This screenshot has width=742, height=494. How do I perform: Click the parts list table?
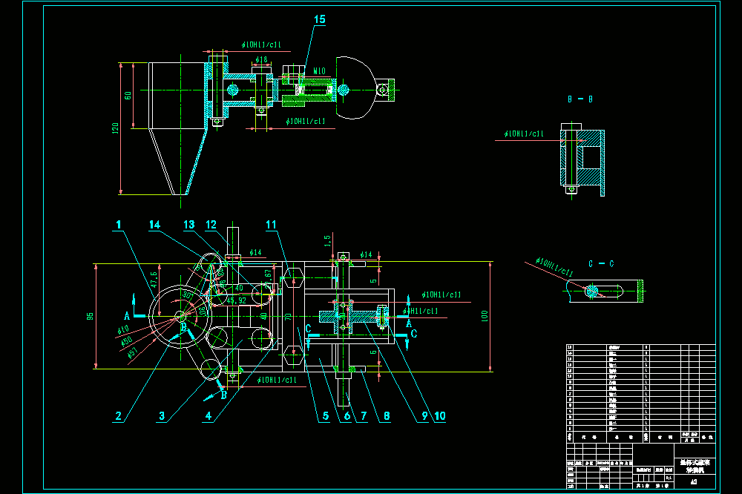(641, 394)
